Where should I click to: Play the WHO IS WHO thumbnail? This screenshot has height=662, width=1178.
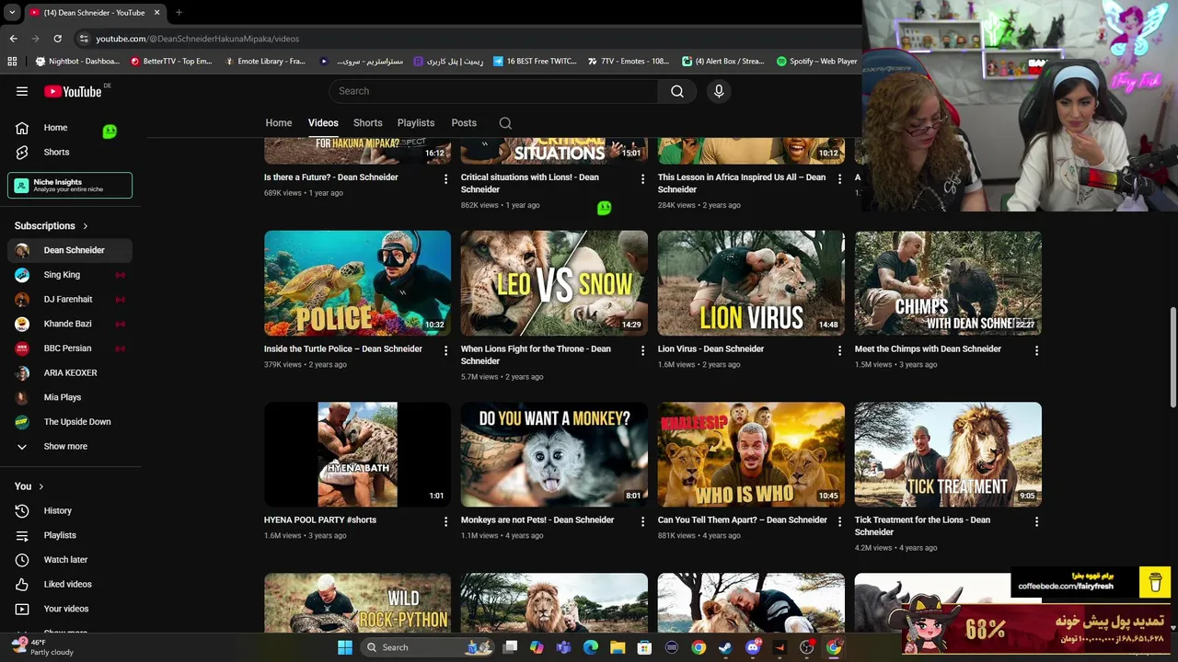(x=751, y=454)
